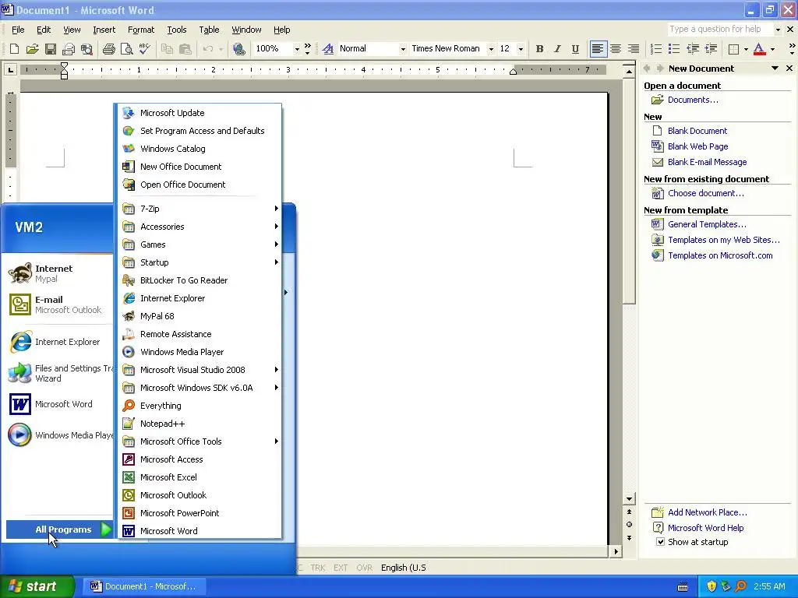Viewport: 798px width, 598px height.
Task: Click the Windows start button
Action: 37,586
